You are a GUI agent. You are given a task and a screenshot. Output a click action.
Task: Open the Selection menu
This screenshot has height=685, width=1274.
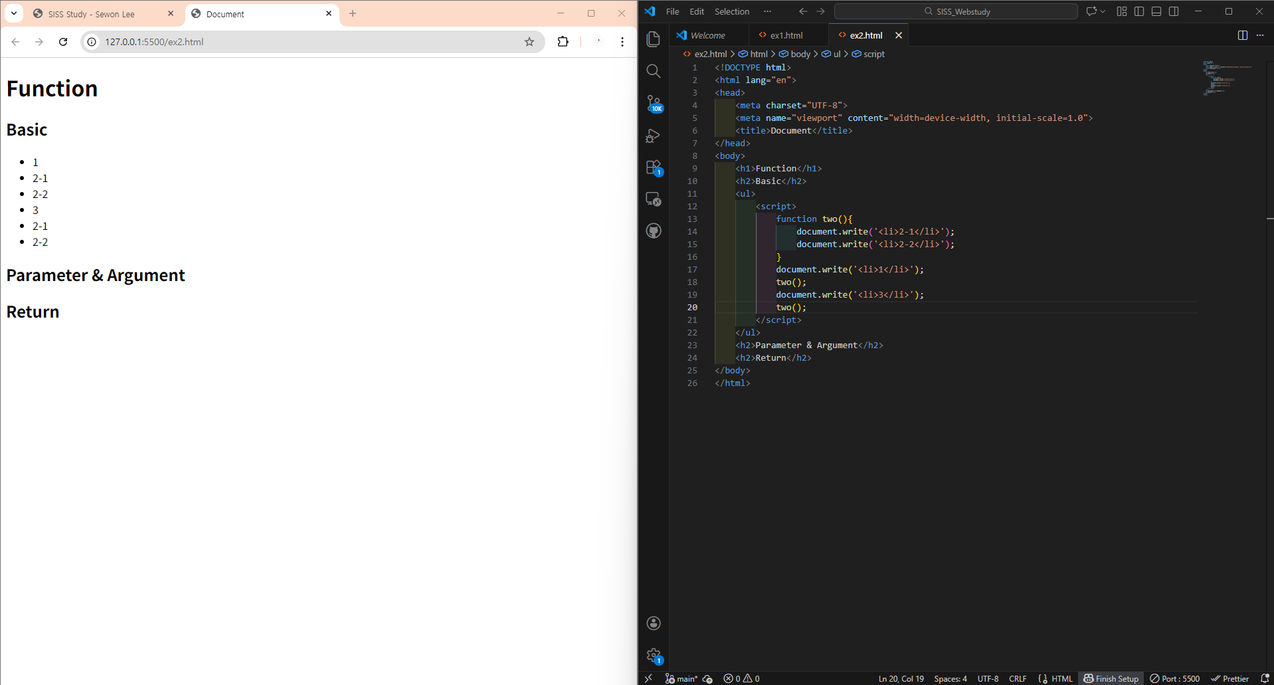pos(731,11)
